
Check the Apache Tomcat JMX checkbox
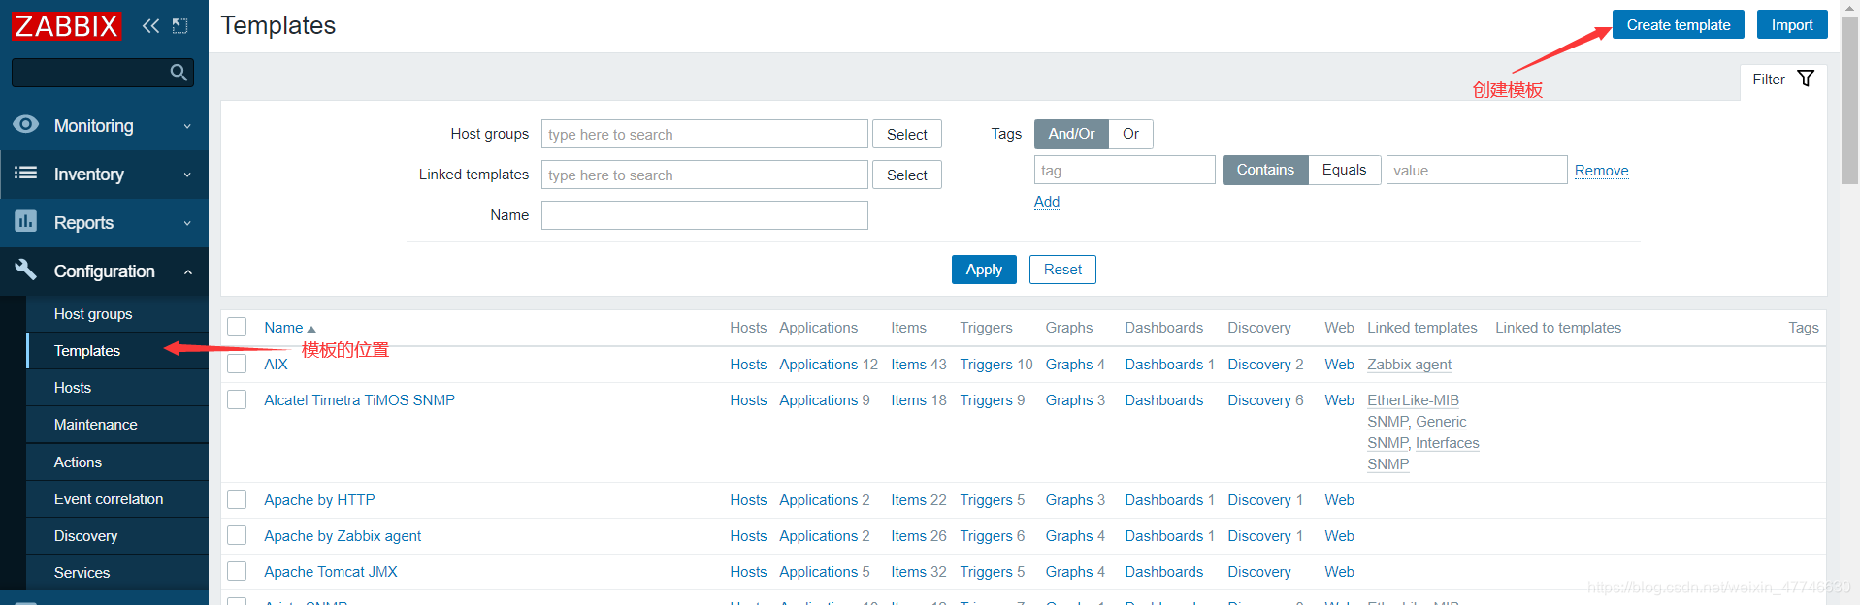click(x=237, y=571)
